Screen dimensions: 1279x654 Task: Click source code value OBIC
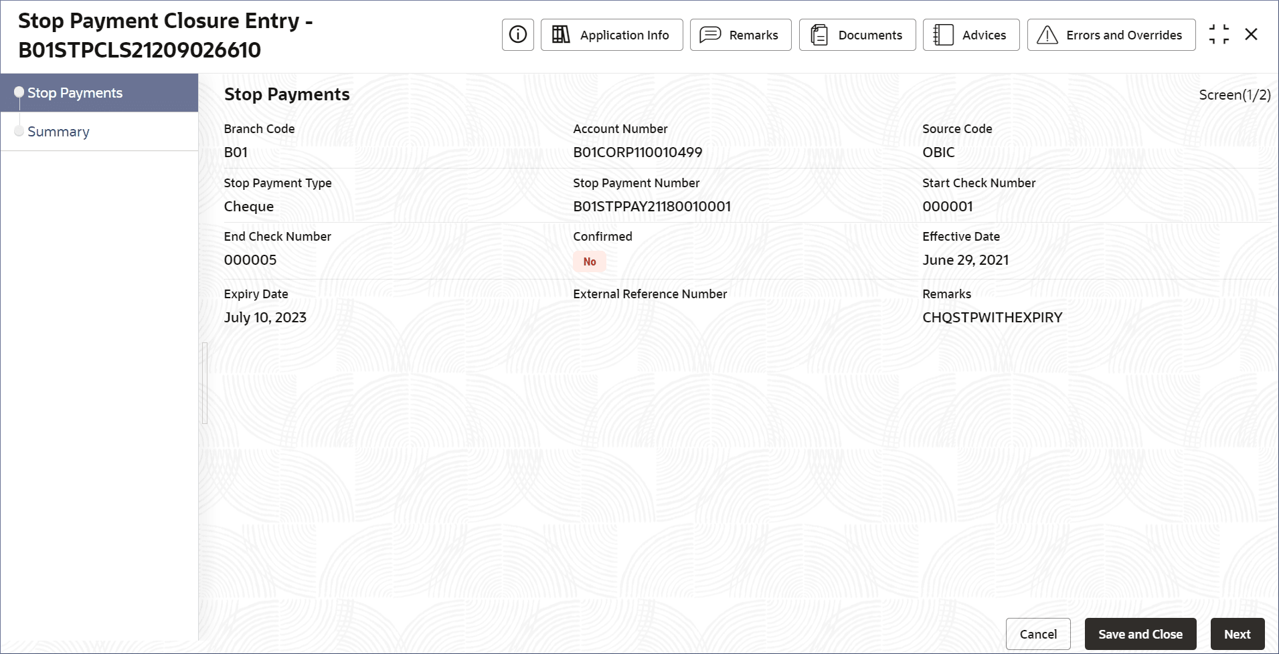938,152
